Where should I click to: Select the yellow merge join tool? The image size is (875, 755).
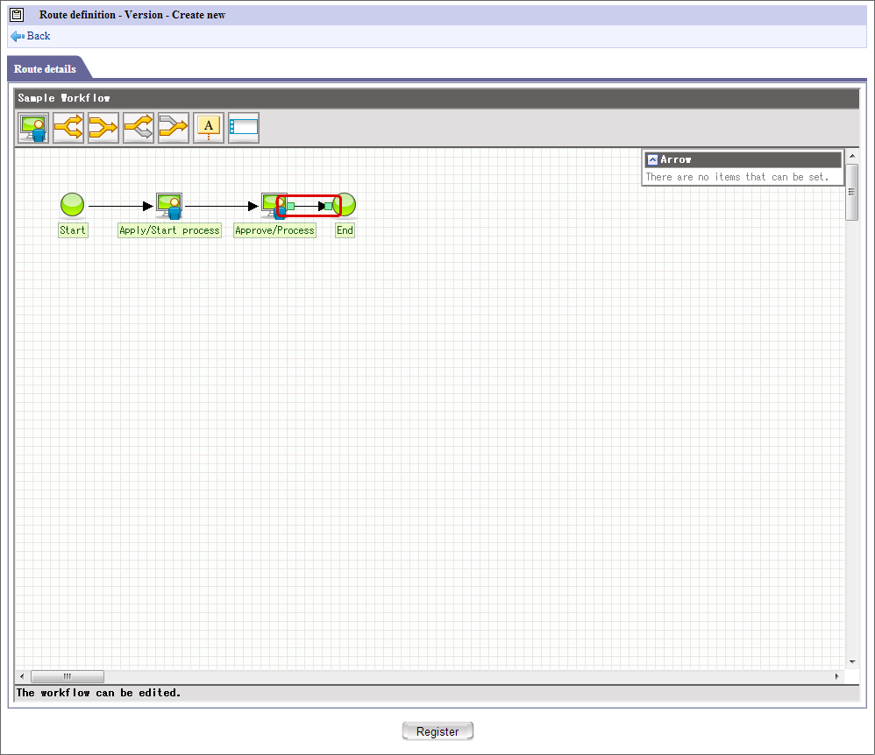pos(103,128)
